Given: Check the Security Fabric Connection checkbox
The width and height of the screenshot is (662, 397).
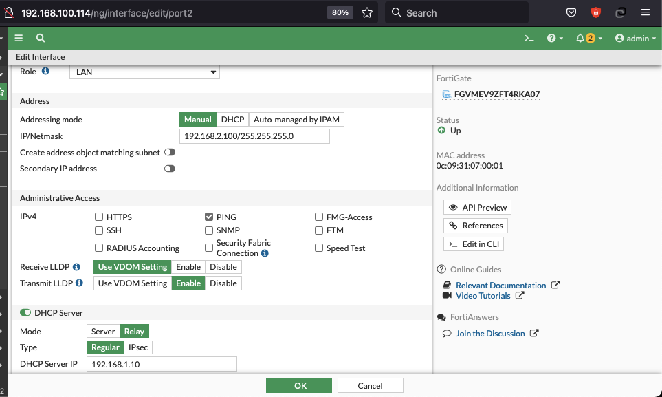Looking at the screenshot, I should [x=208, y=248].
